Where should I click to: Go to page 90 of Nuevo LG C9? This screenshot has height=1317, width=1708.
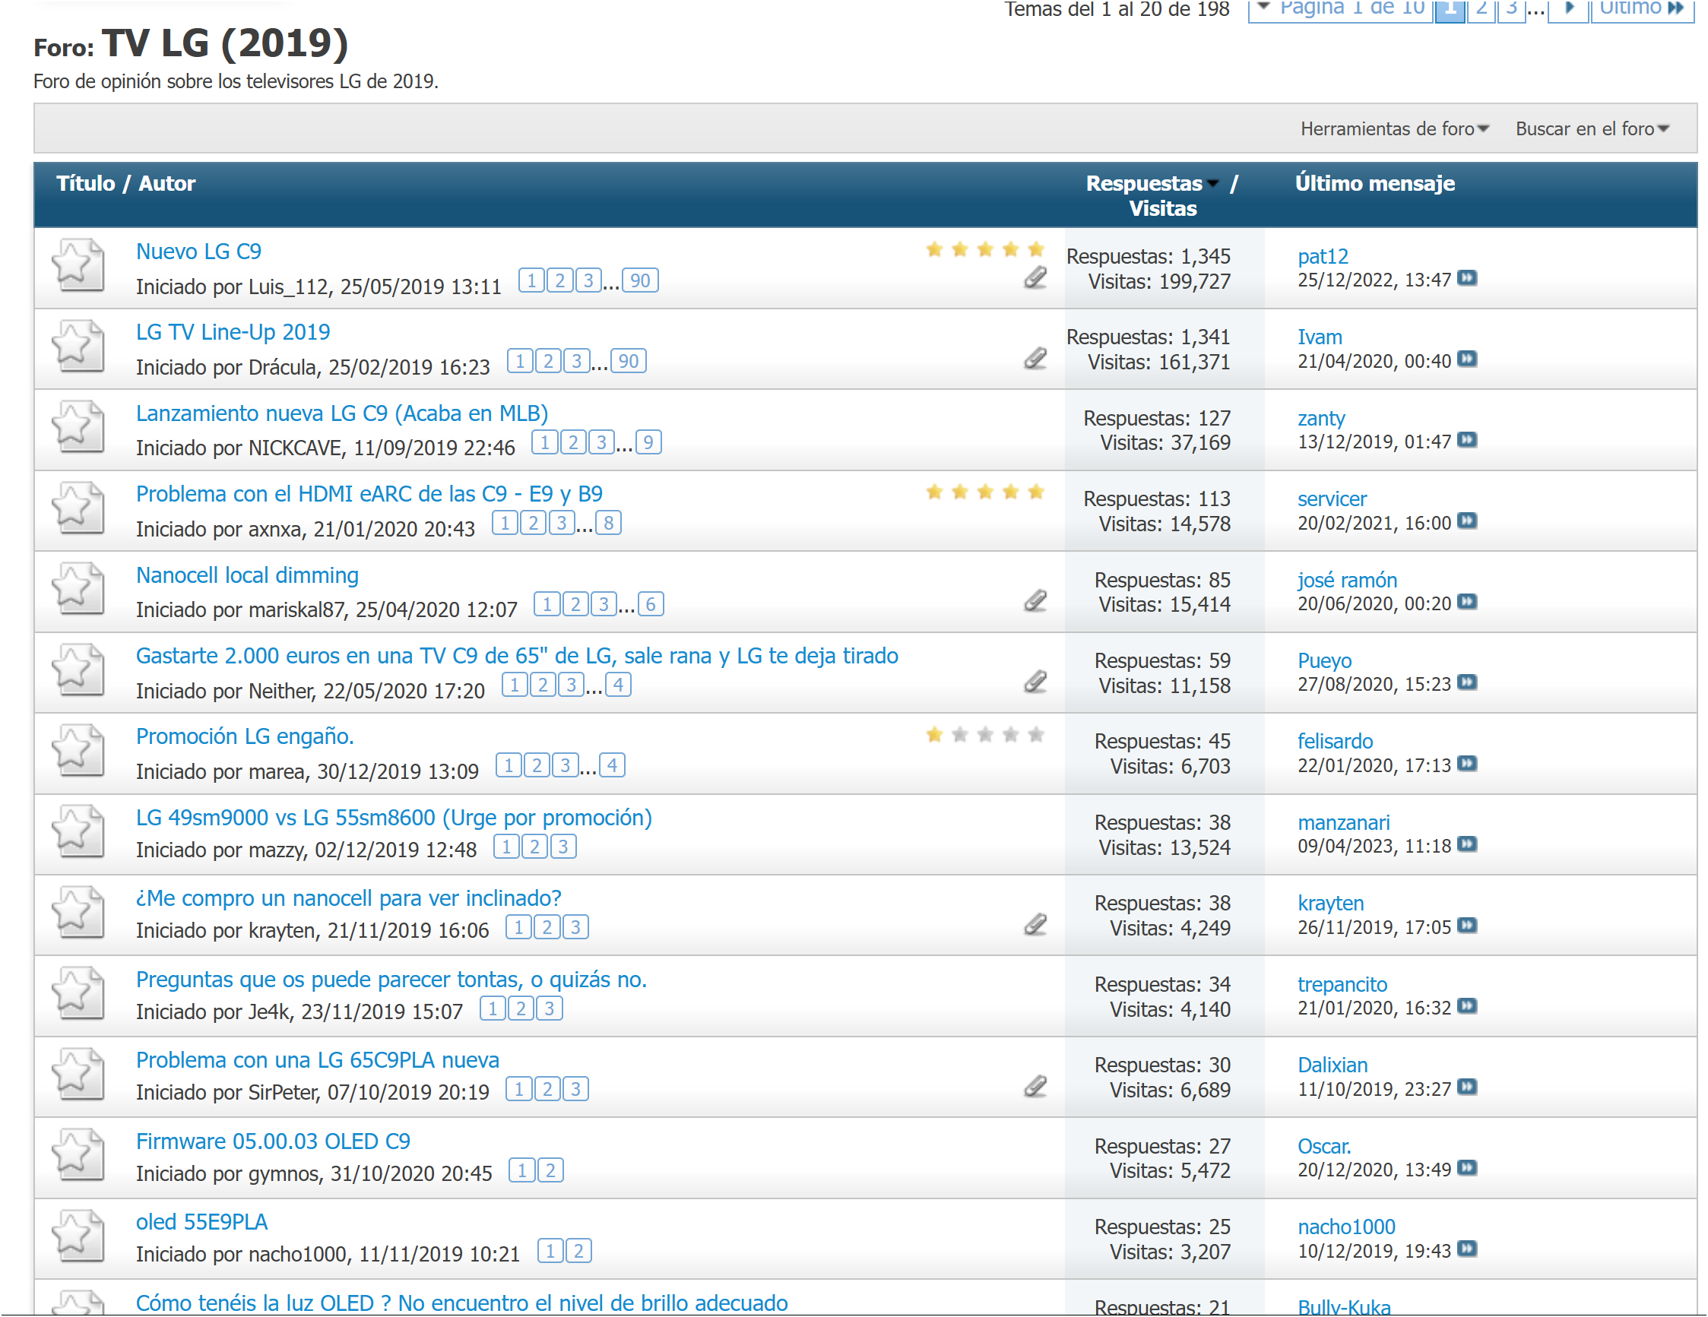click(x=641, y=280)
